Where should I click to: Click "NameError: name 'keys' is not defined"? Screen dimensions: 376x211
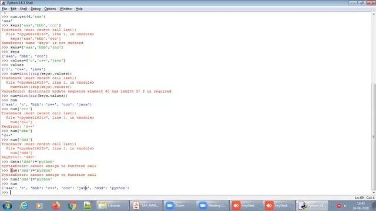[x=42, y=43]
